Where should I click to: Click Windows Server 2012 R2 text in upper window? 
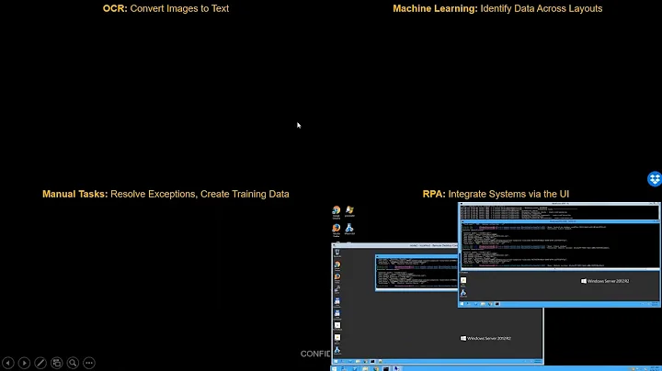[605, 281]
